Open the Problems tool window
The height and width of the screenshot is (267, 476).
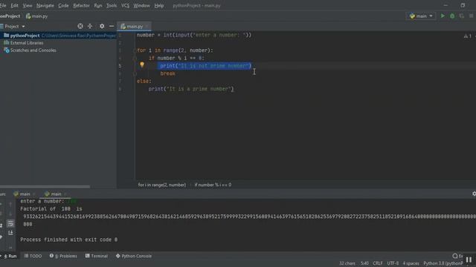(x=63, y=256)
